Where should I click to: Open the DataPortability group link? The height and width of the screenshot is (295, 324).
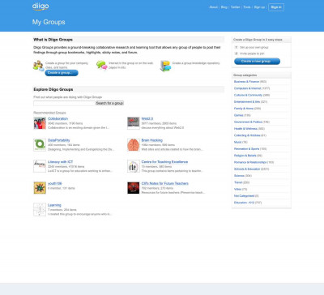(x=58, y=140)
